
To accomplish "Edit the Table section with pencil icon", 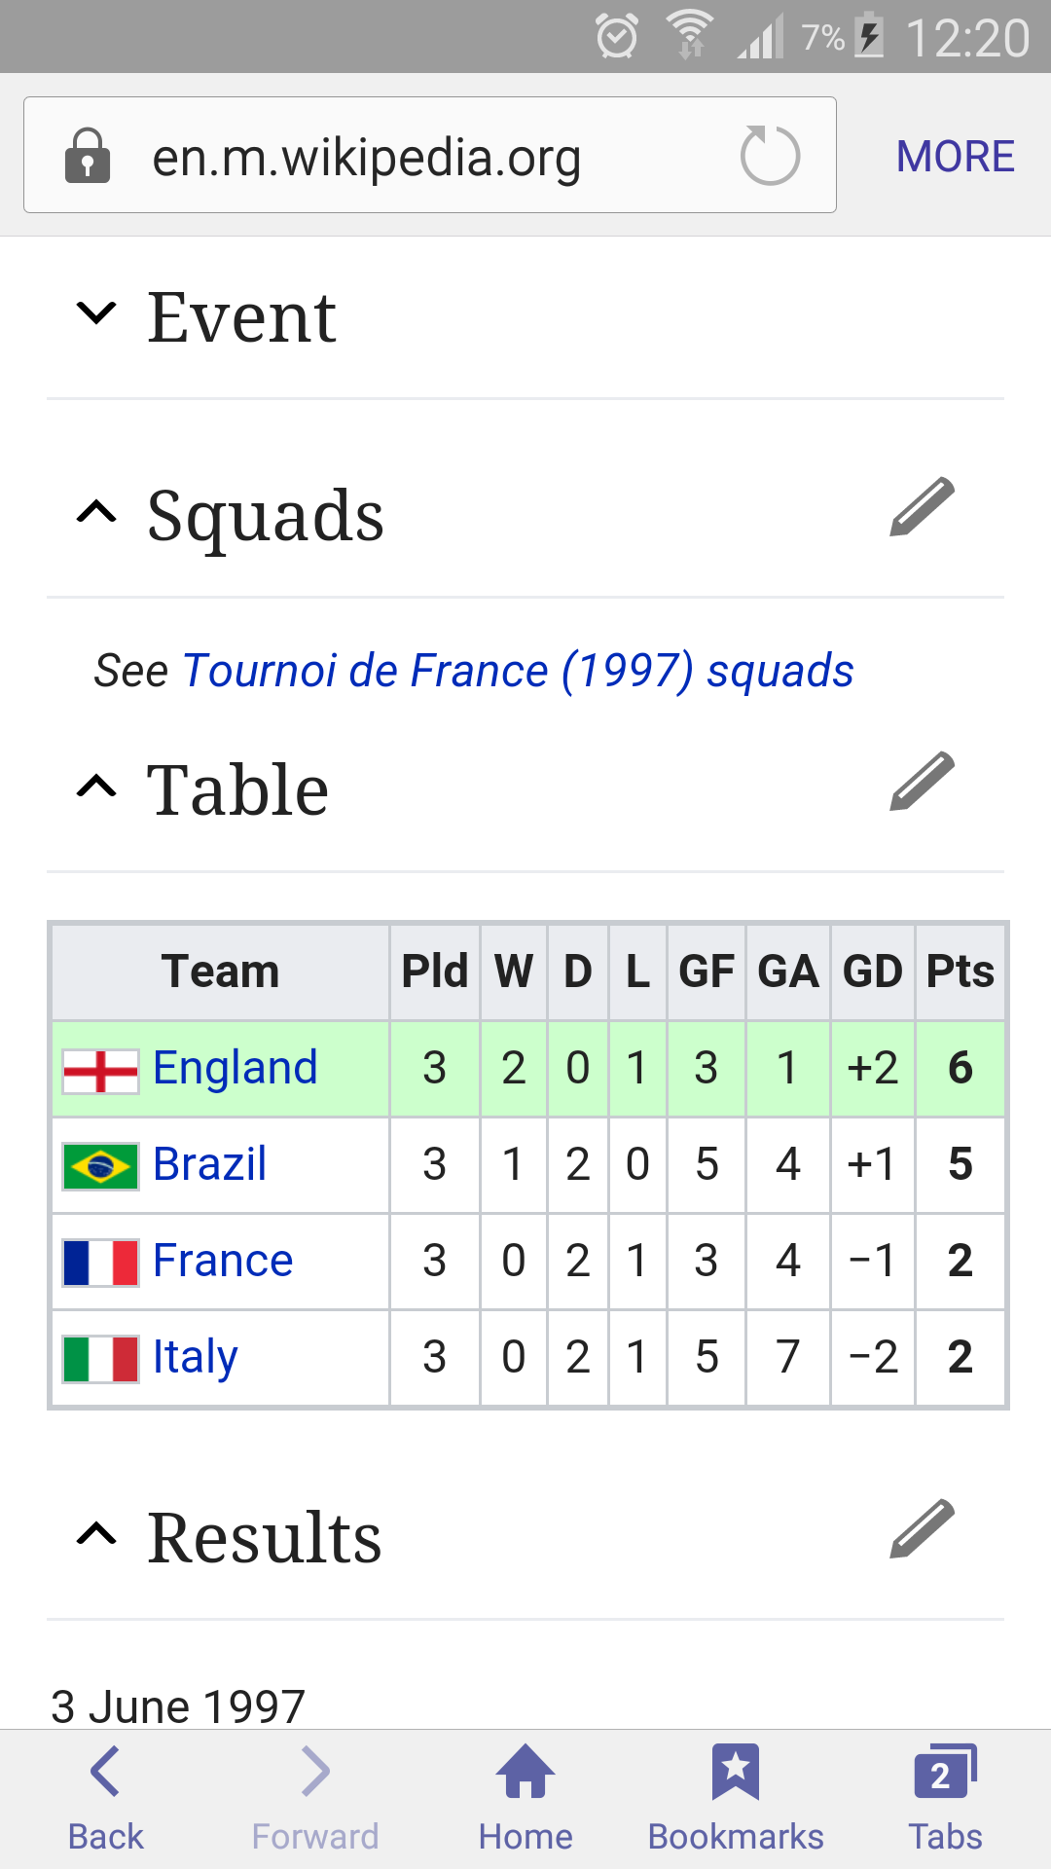I will coord(922,782).
